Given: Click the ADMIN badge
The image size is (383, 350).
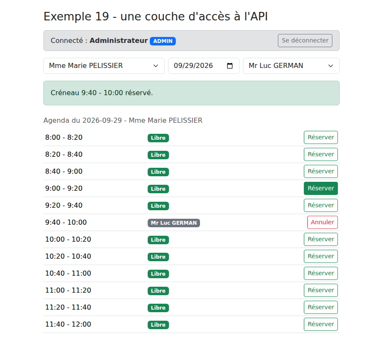Looking at the screenshot, I should point(163,41).
